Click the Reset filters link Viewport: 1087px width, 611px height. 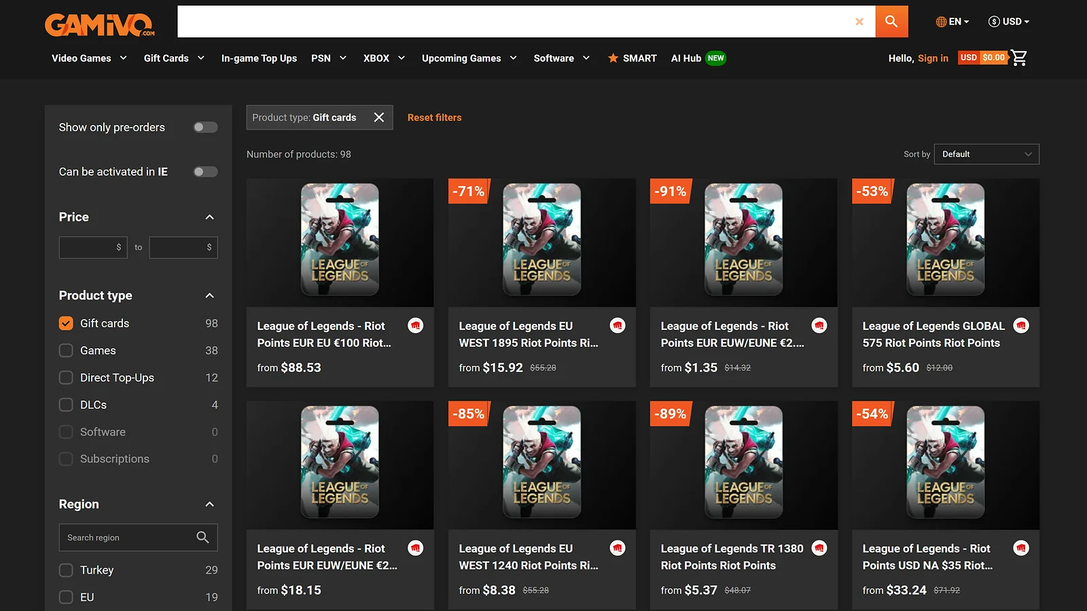click(434, 117)
